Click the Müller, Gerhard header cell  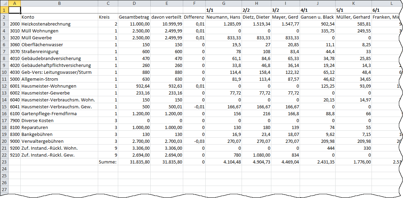(x=354, y=17)
